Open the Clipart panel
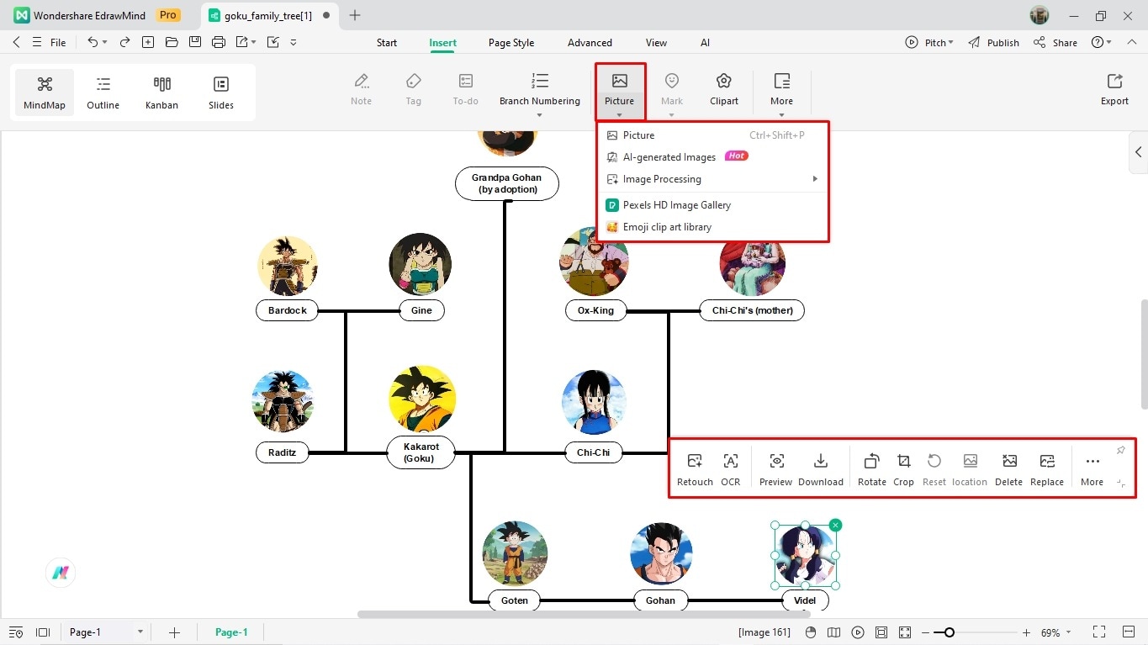1148x645 pixels. (723, 88)
